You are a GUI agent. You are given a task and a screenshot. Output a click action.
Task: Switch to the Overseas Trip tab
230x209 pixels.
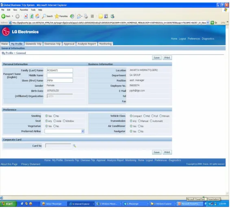tap(53, 44)
